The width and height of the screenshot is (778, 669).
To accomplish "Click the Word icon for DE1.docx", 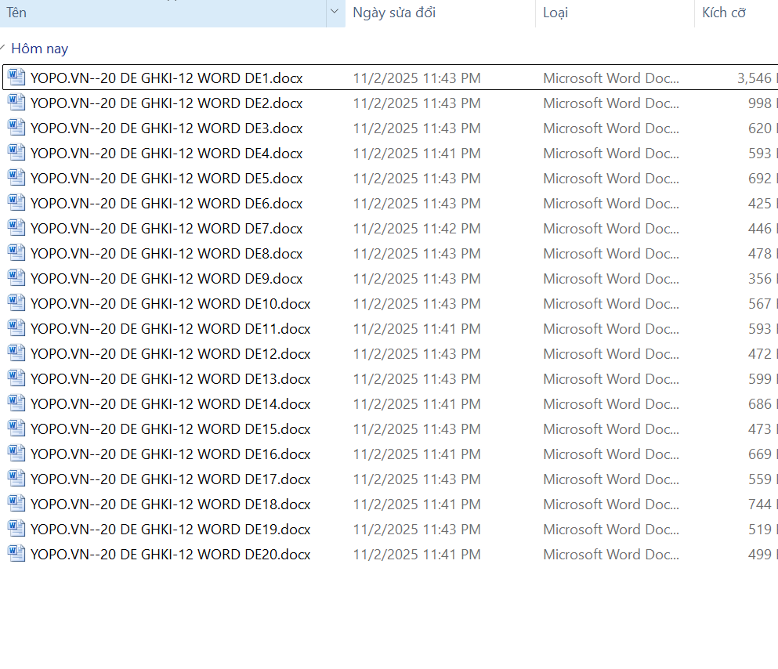I will click(16, 78).
